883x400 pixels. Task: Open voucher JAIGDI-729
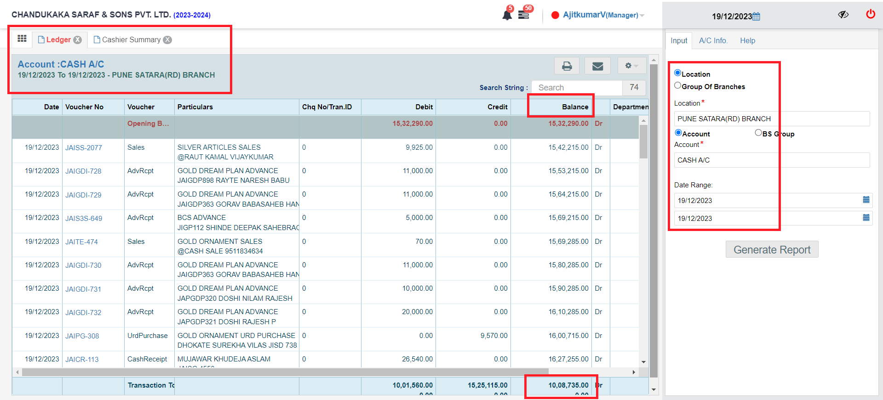coord(83,195)
